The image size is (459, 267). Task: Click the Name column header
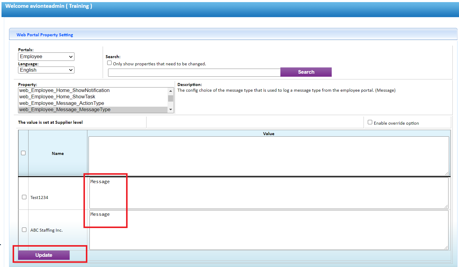(58, 153)
